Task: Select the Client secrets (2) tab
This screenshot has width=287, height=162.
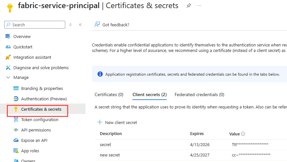Action: click(149, 94)
